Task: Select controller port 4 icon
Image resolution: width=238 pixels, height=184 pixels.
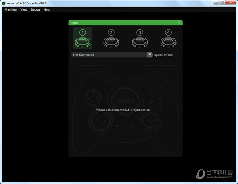Action: click(168, 38)
